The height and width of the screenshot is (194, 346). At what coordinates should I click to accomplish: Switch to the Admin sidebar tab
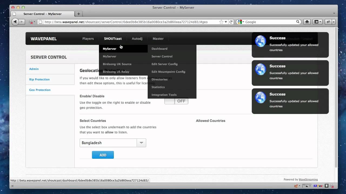click(x=50, y=69)
